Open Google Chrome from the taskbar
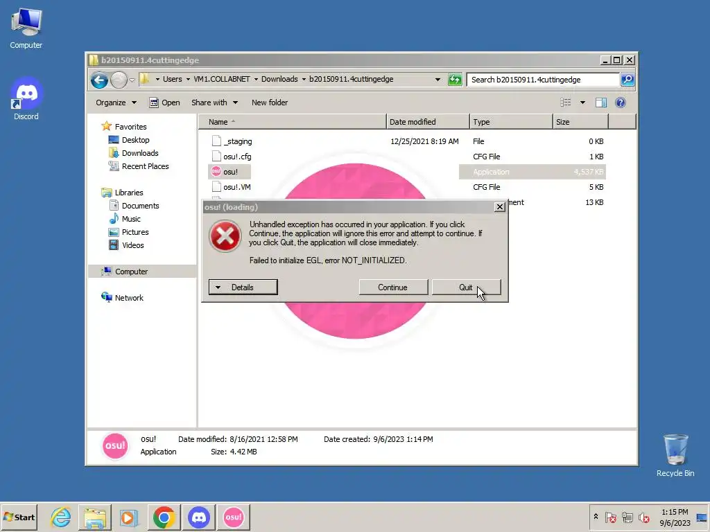Viewport: 710px width, 532px height. 164,517
